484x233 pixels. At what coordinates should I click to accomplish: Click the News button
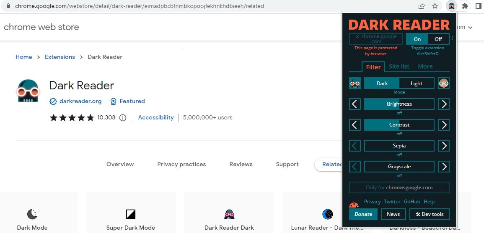393,214
